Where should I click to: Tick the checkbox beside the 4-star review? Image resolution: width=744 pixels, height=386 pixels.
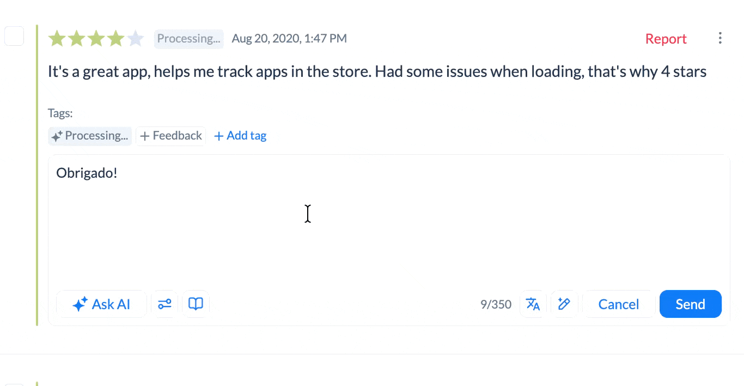pos(14,36)
